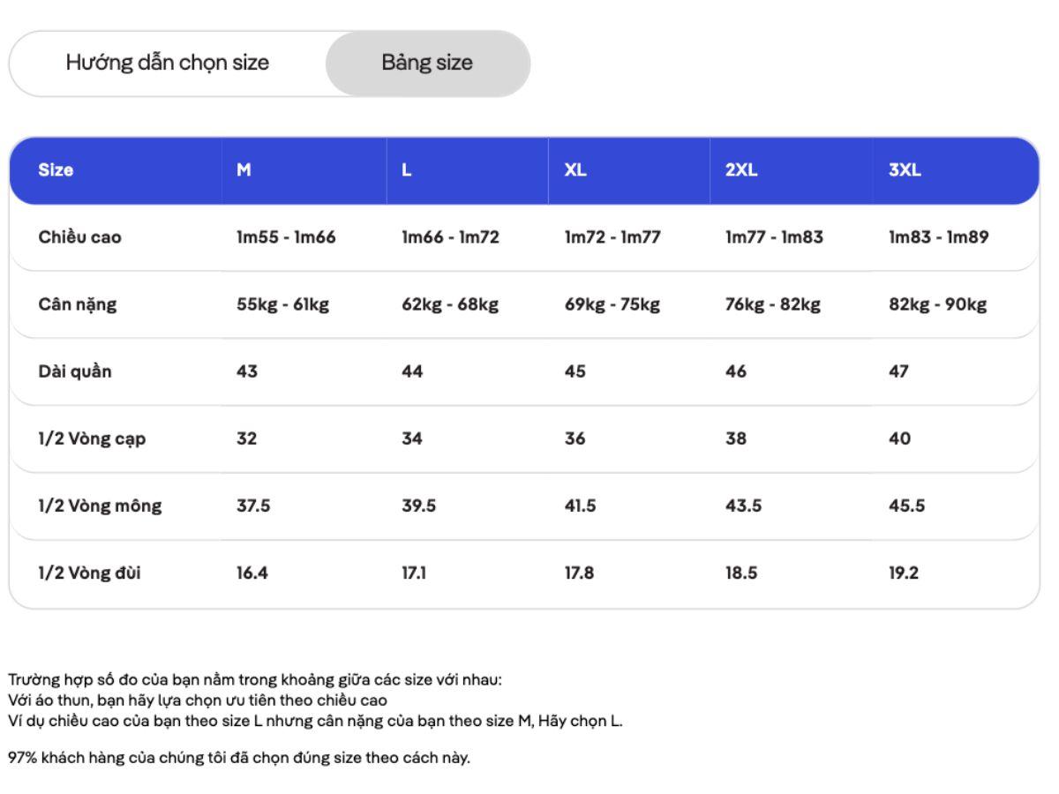This screenshot has height=794, width=1059.
Task: Click the Dài quần row label
Action: (75, 371)
